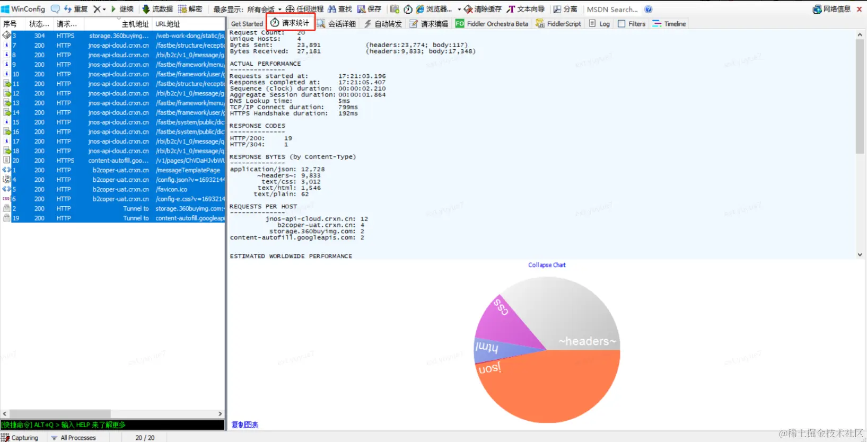
Task: Switch to the Timeline tab
Action: pyautogui.click(x=669, y=24)
